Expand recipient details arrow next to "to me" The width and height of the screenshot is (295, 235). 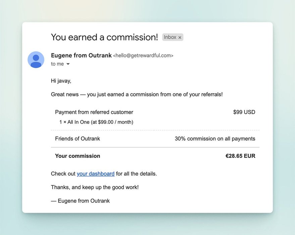(68, 64)
